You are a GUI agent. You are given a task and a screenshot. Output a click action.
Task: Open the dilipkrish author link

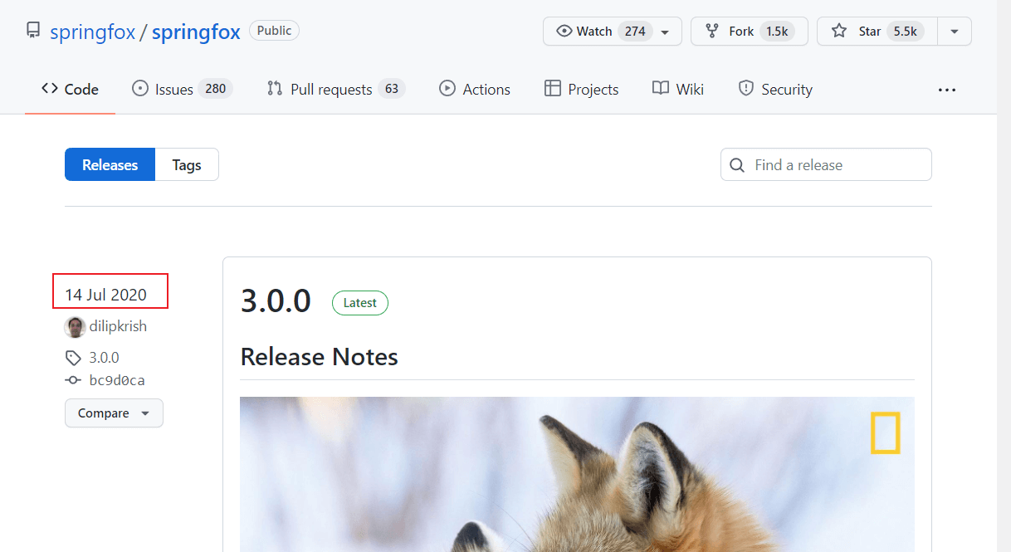119,326
